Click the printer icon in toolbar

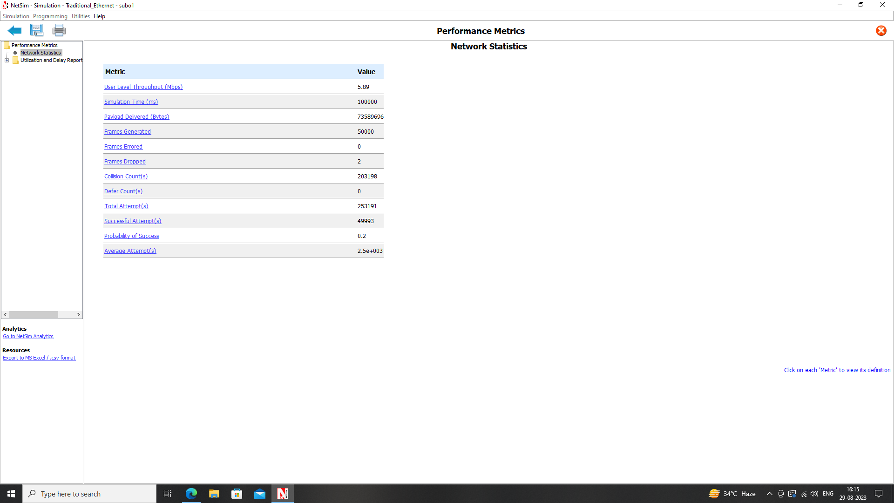[x=59, y=30]
